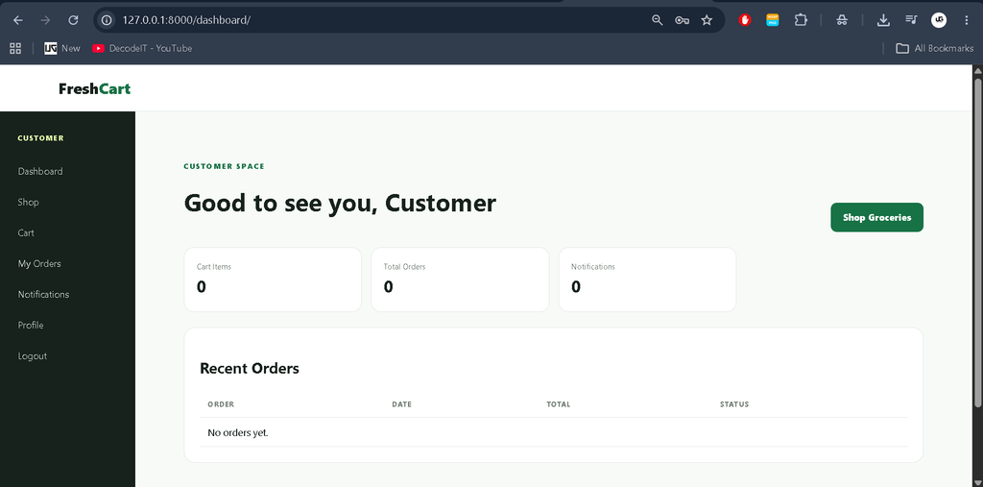Open the saved passwords key icon
This screenshot has height=487, width=983.
click(683, 20)
